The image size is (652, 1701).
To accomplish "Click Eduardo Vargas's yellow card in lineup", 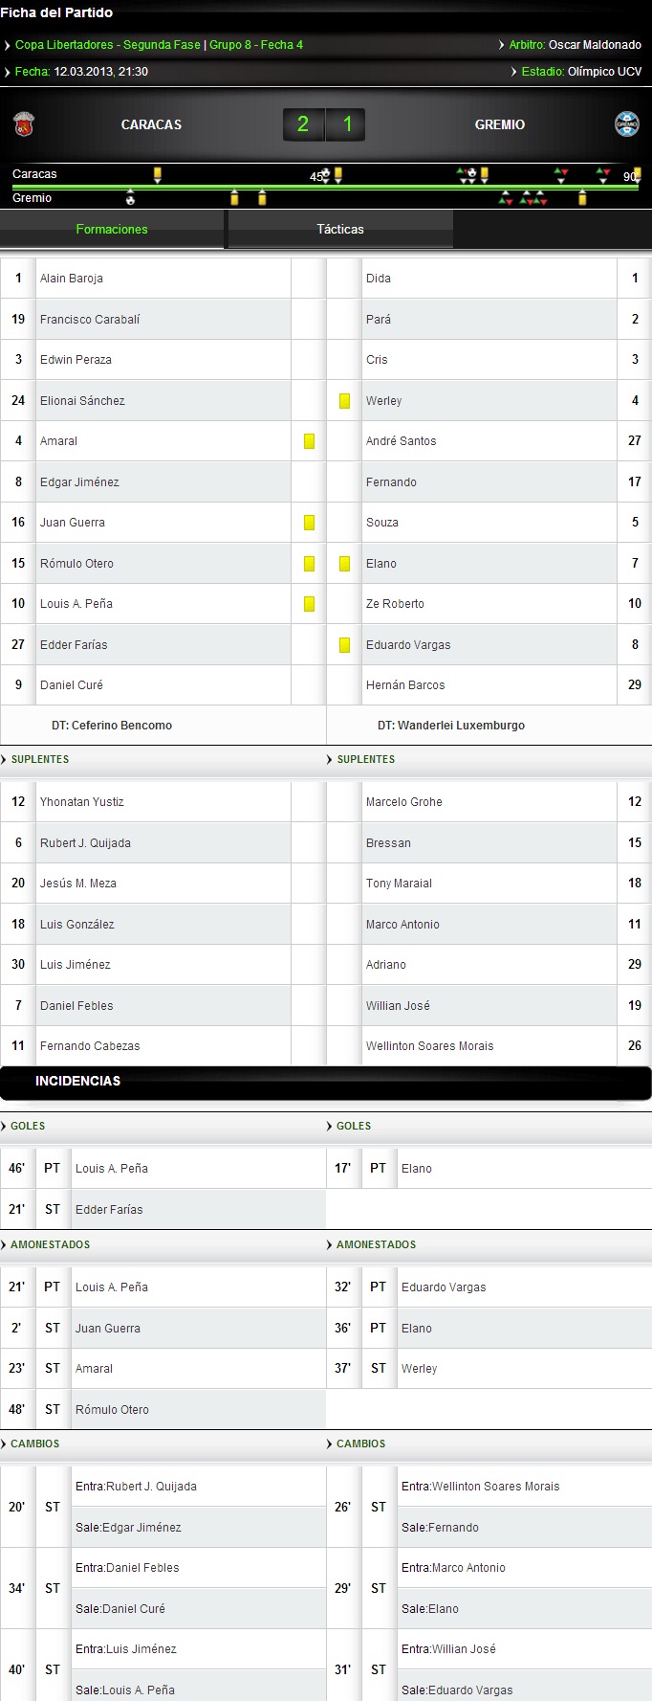I will [x=344, y=645].
